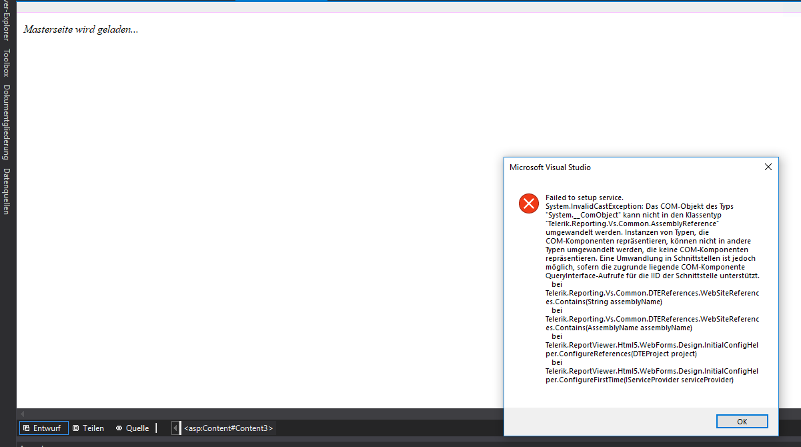Click the 'Microsoft Visual Studio' dialog title
The height and width of the screenshot is (447, 801).
pos(550,167)
